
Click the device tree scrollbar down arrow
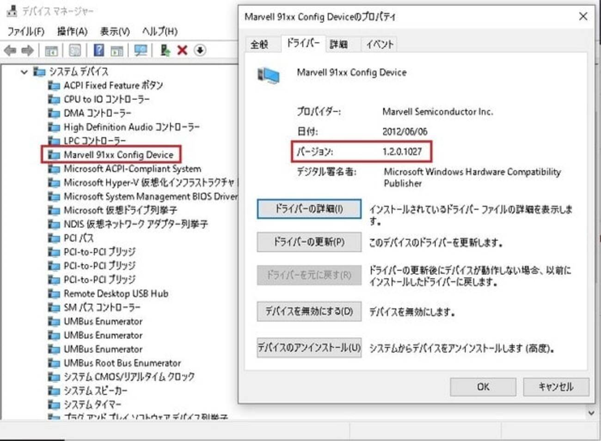(591, 412)
